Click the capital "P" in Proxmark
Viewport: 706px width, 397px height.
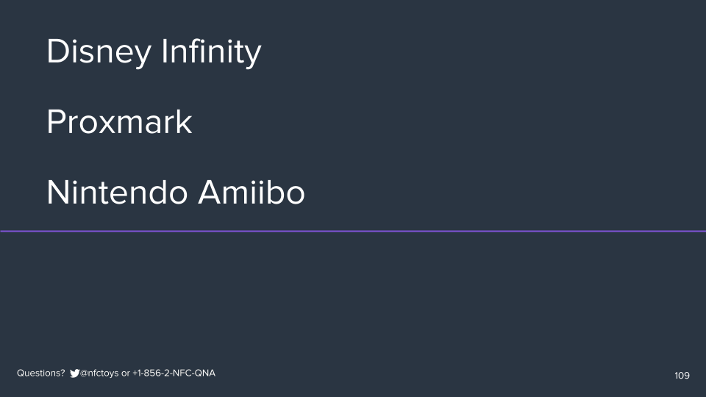(55, 123)
